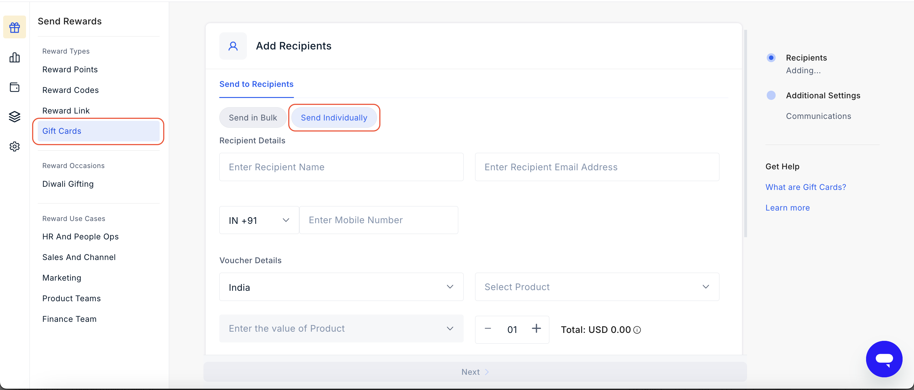Expand the IN +91 country code dropdown

[259, 220]
